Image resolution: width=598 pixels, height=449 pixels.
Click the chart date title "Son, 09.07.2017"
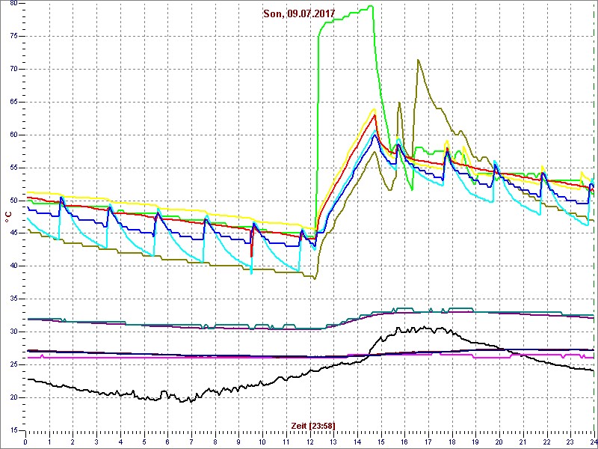coord(299,13)
